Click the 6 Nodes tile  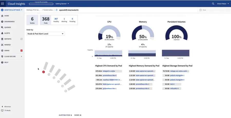(x=32, y=20)
